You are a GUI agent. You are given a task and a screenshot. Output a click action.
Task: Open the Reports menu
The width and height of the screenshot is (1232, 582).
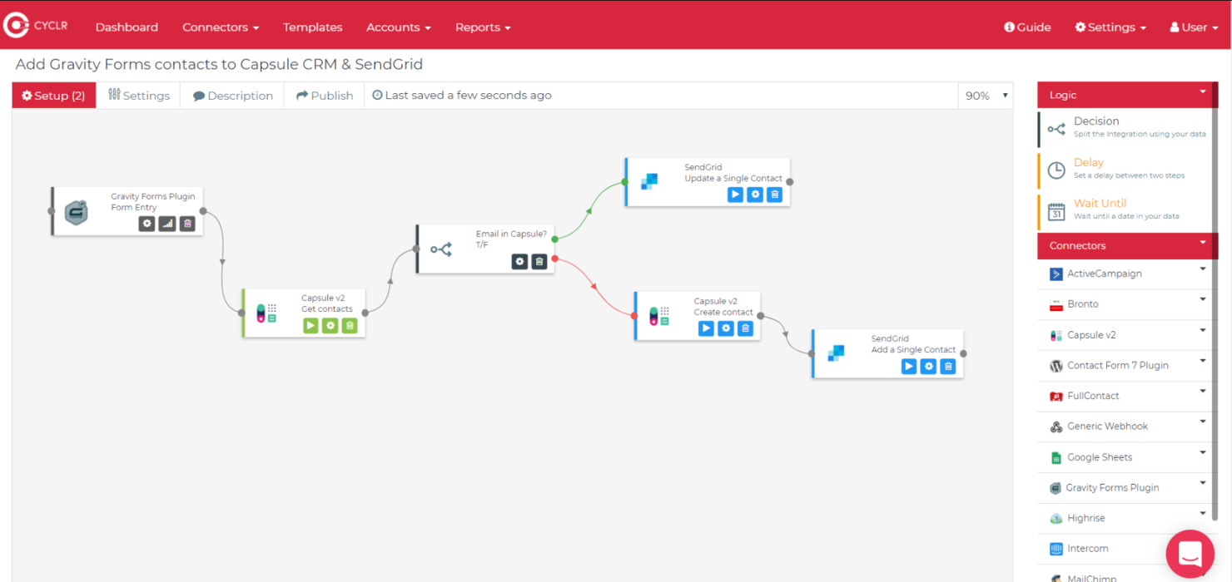tap(483, 27)
